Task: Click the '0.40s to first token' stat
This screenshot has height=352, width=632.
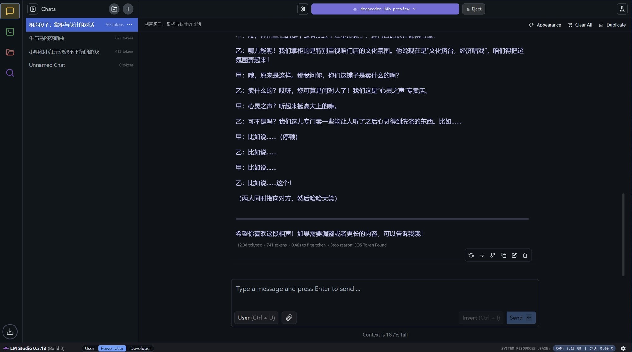Action: click(308, 245)
